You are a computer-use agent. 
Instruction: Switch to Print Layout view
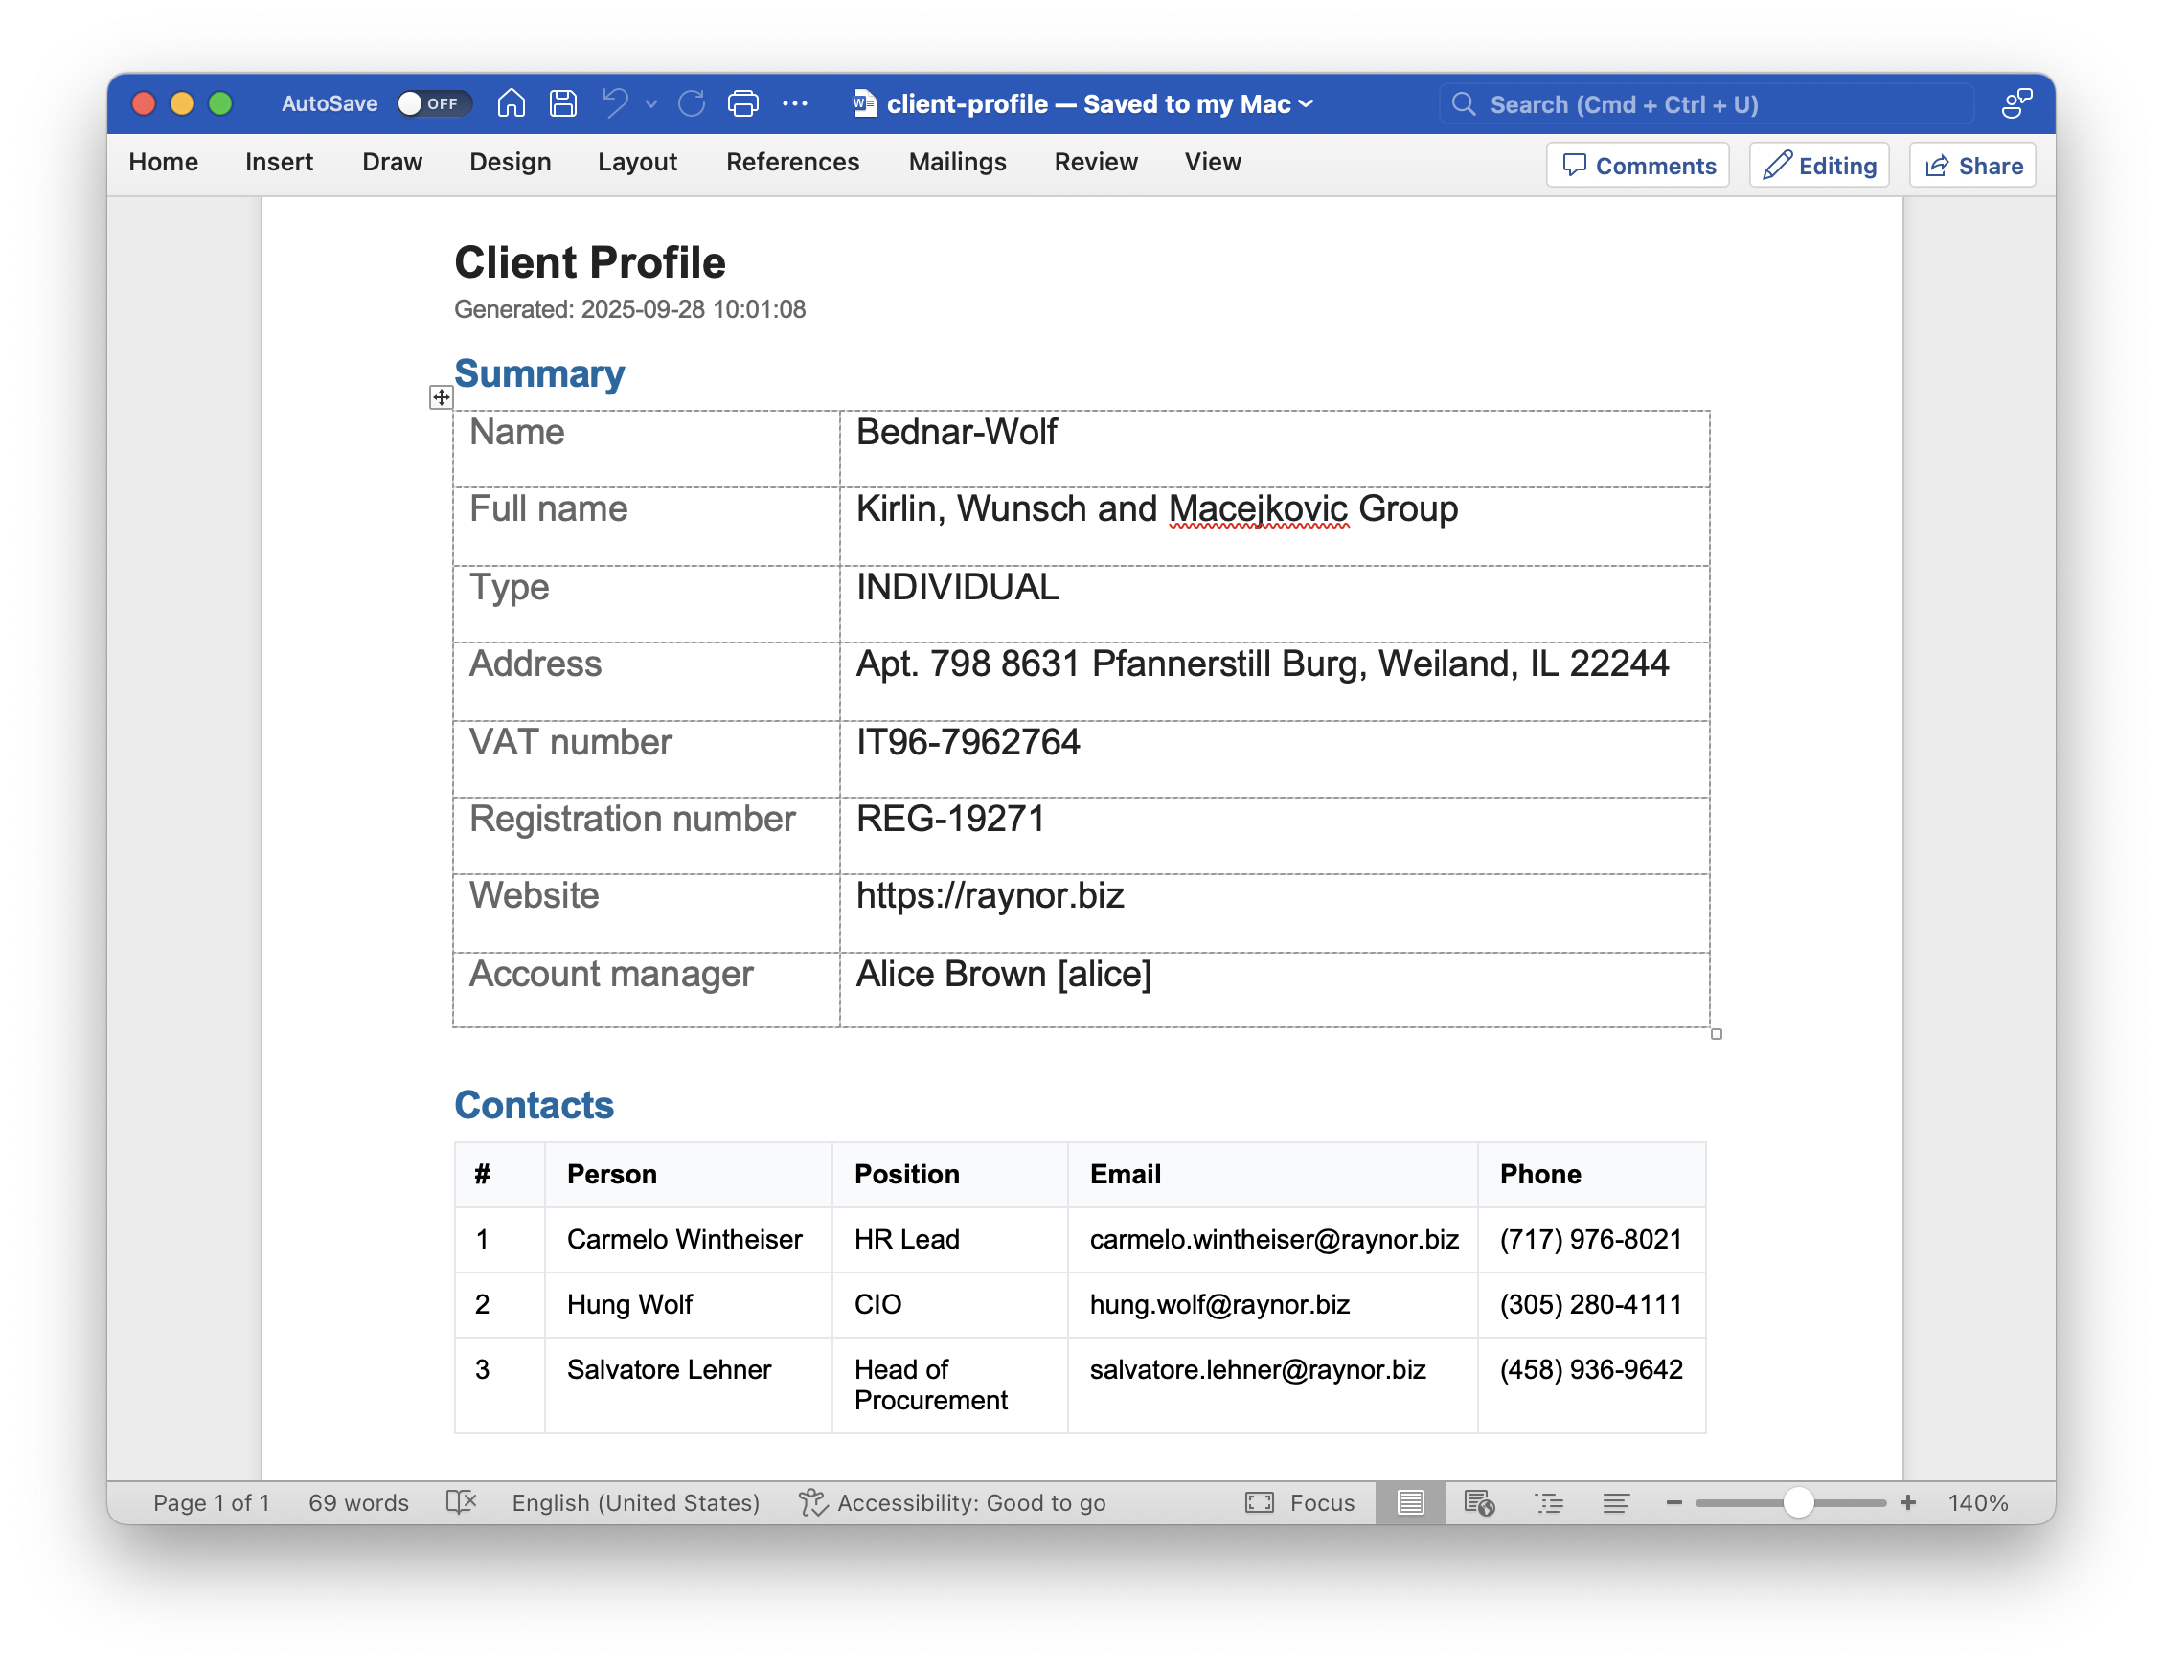click(x=1410, y=1502)
